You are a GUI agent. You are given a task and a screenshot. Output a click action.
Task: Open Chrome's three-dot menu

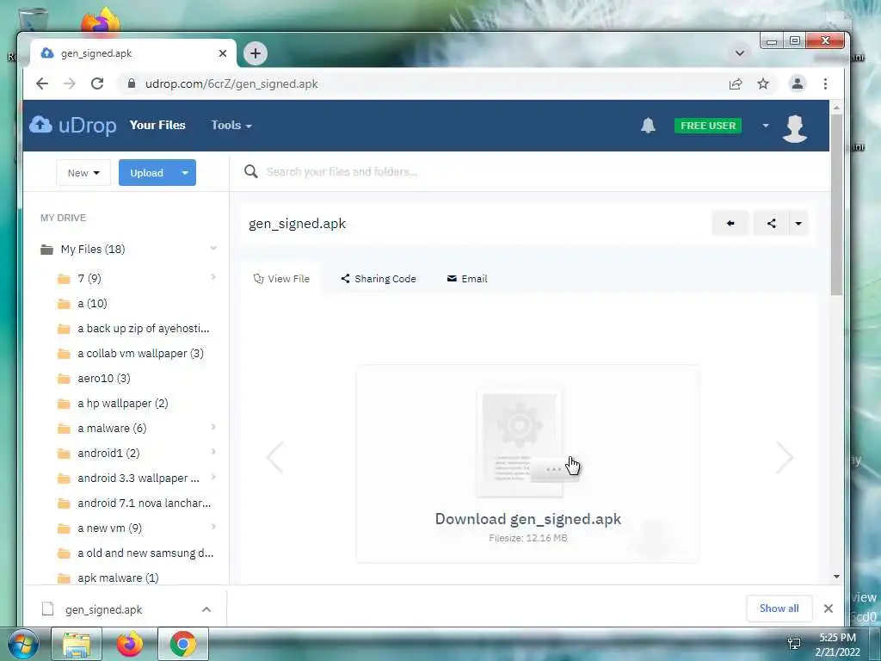(x=825, y=83)
